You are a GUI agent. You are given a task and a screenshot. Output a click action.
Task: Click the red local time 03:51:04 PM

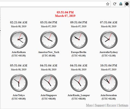[65, 12]
